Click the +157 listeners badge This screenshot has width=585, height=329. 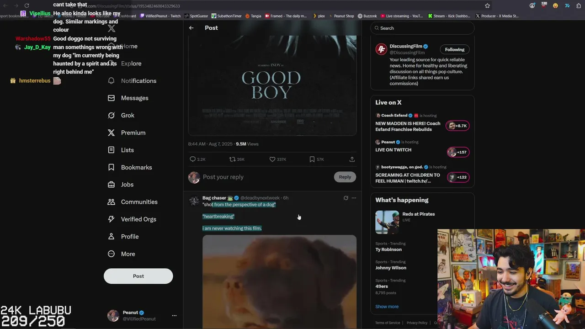point(457,152)
